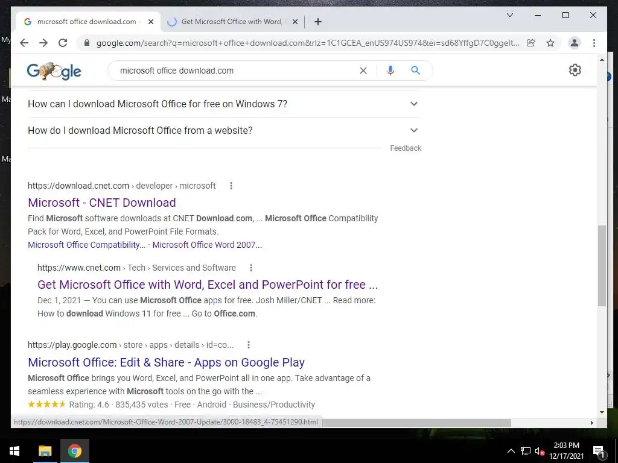
Task: Click the scroll-down arrow of page scrollbar
Action: click(x=602, y=412)
